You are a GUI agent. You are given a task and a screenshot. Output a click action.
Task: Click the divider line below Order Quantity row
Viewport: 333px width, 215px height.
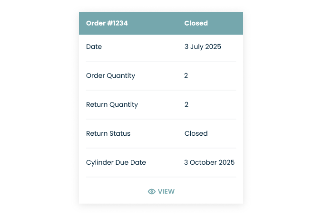[161, 90]
